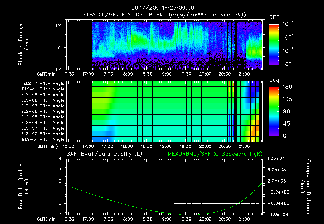Click the Raw Data Quality (Raw) axis label
The width and height of the screenshot is (324, 224).
pos(23,187)
